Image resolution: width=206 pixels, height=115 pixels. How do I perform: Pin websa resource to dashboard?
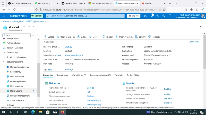[24, 27]
